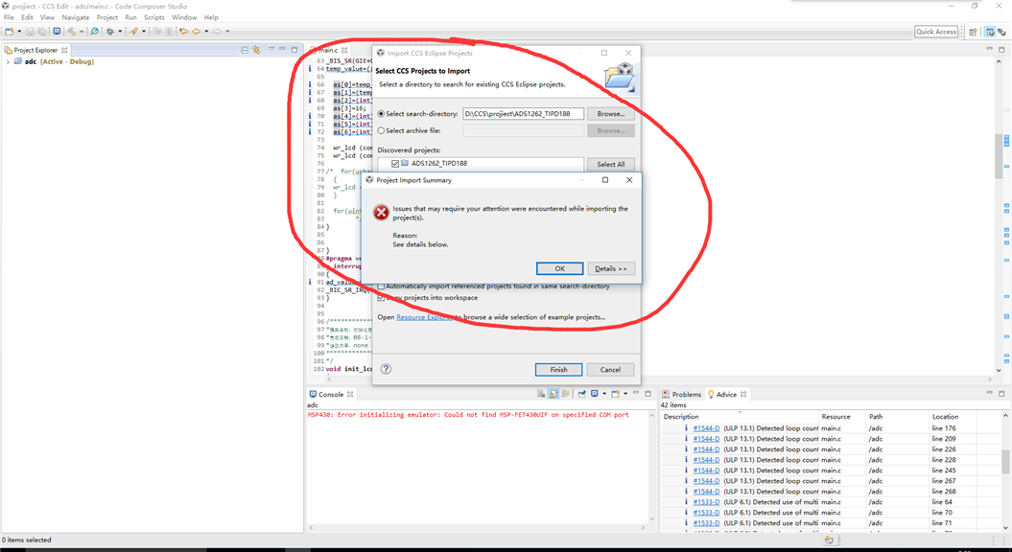
Task: Open the New wizard dropdown arrow
Action: [x=19, y=31]
